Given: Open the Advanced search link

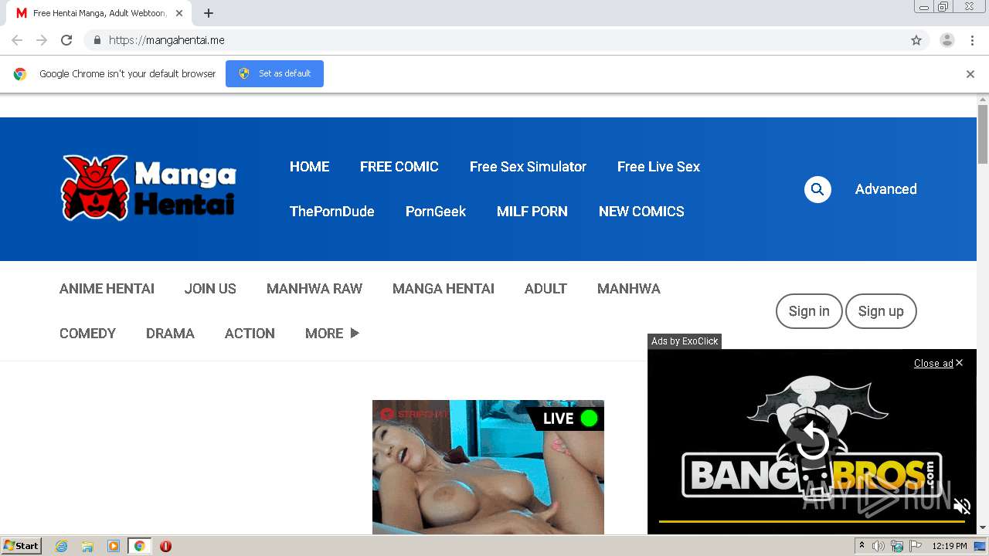Looking at the screenshot, I should [885, 189].
